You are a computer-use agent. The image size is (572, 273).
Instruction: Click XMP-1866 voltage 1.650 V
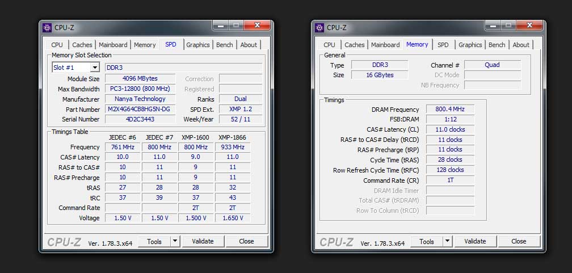tap(233, 218)
